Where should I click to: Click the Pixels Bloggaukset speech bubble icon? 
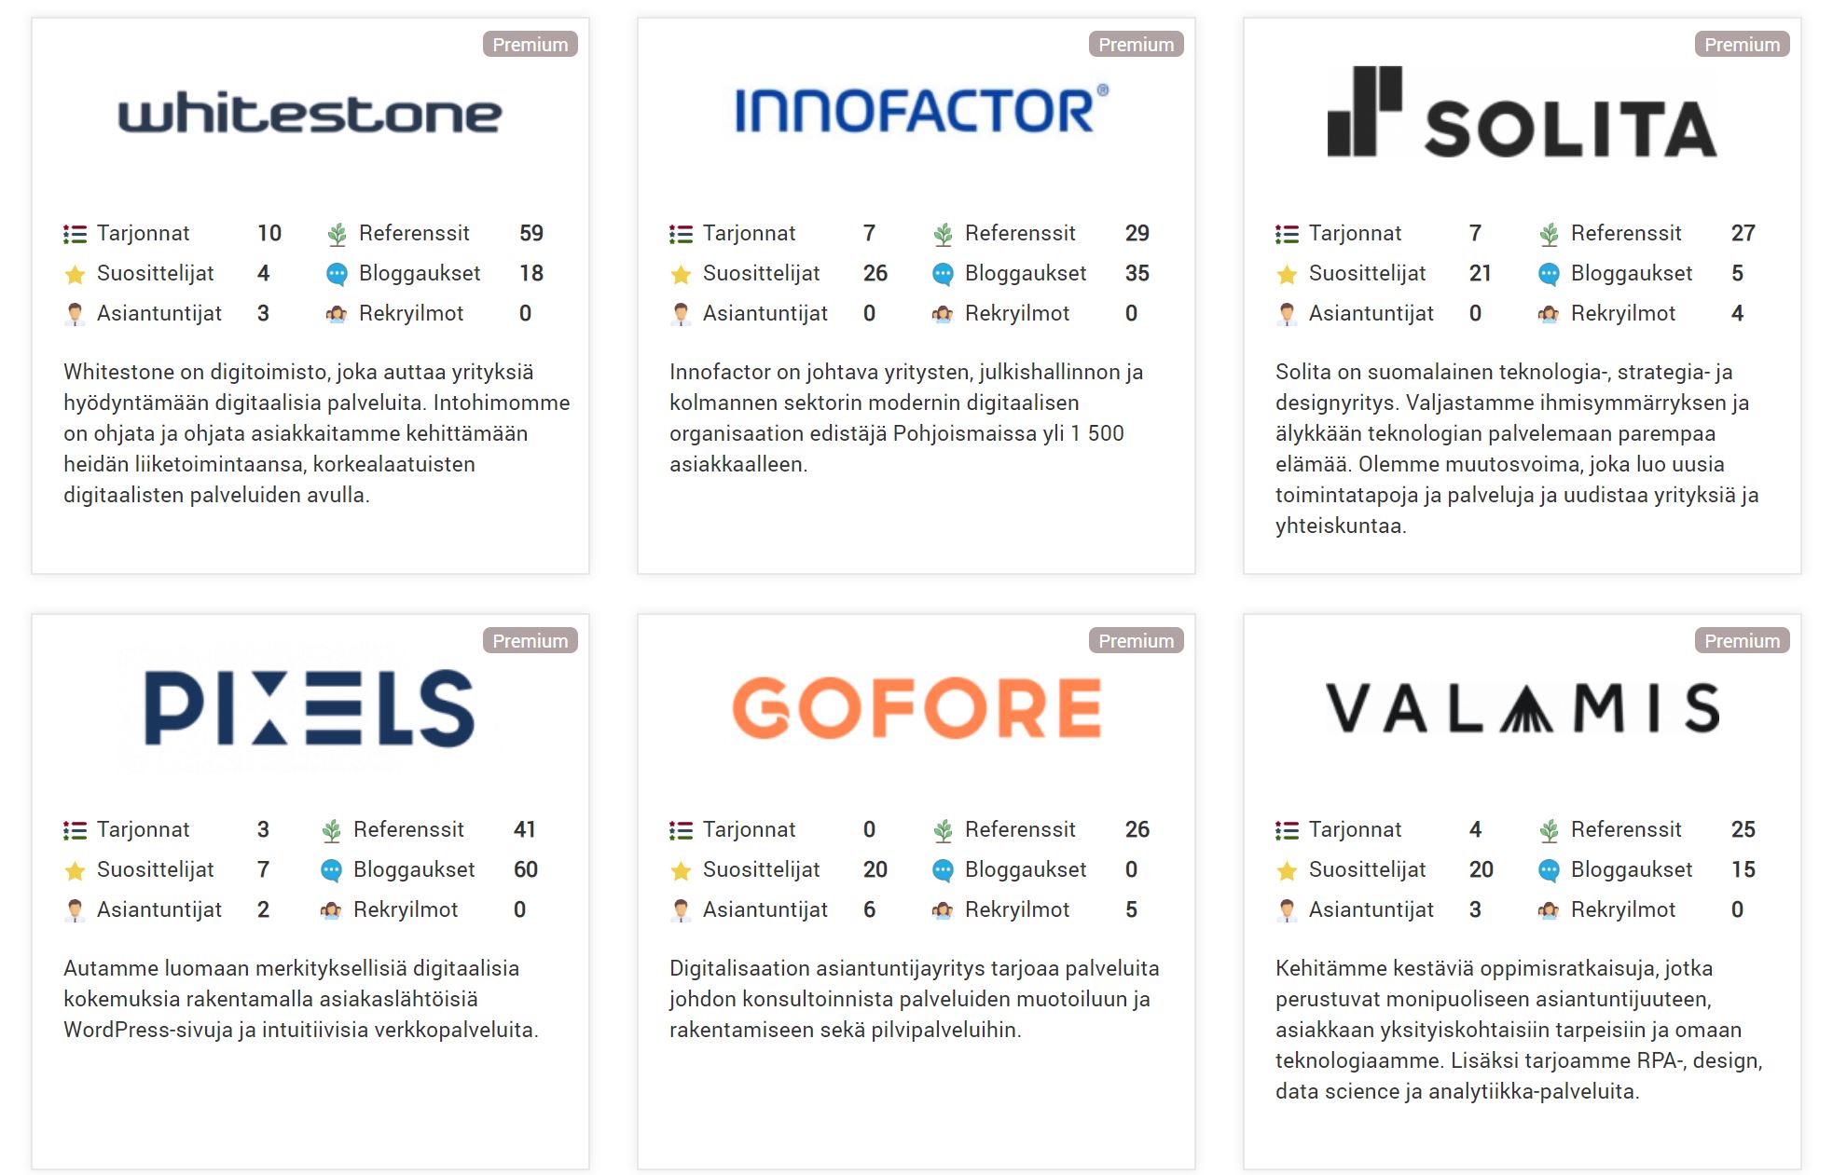(x=331, y=870)
